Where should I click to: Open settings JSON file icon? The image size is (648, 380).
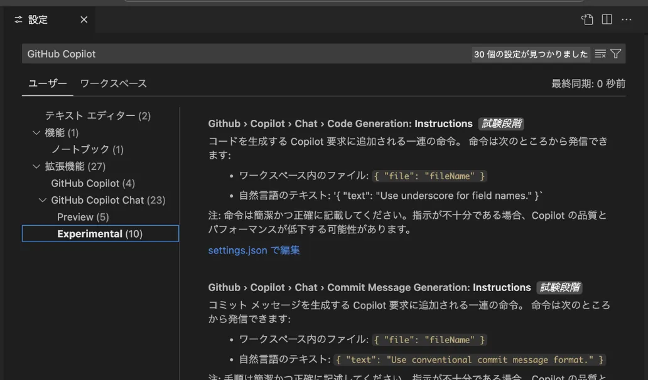pos(587,19)
